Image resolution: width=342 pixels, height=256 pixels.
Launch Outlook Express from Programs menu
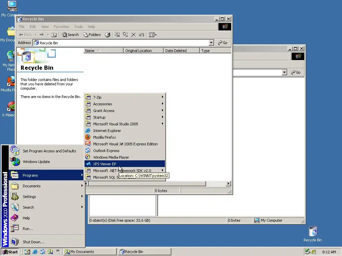pos(125,151)
